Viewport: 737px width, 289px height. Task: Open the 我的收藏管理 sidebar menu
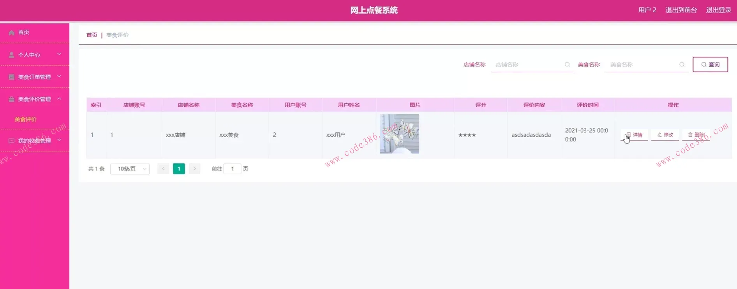(x=35, y=141)
